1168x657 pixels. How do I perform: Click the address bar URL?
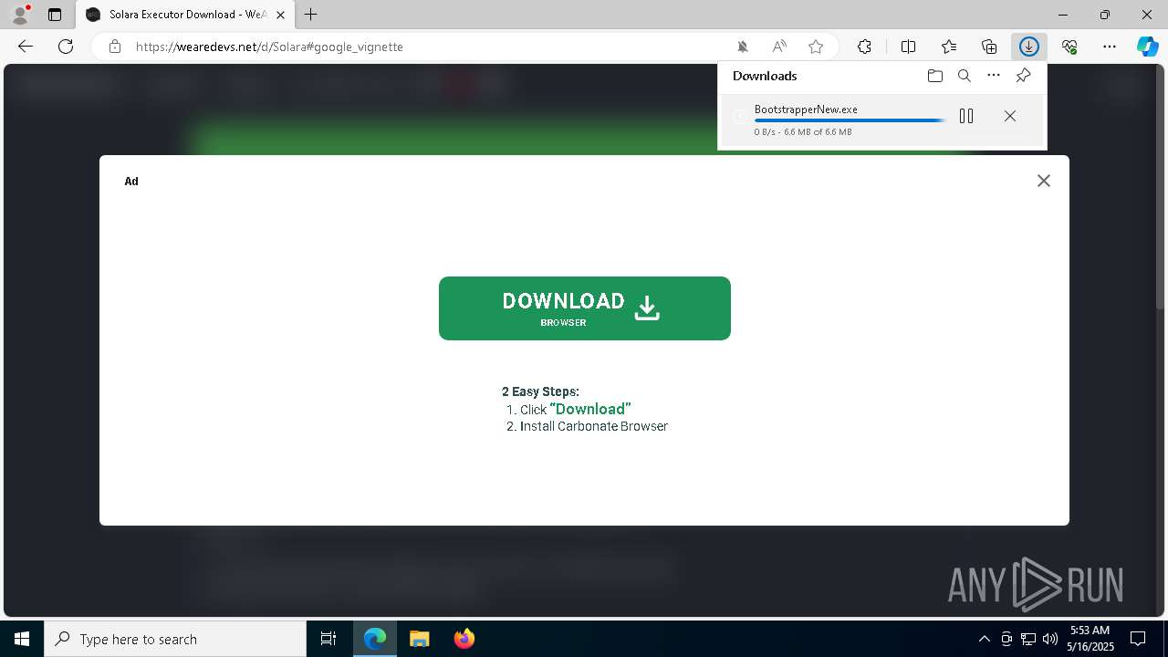coord(269,47)
